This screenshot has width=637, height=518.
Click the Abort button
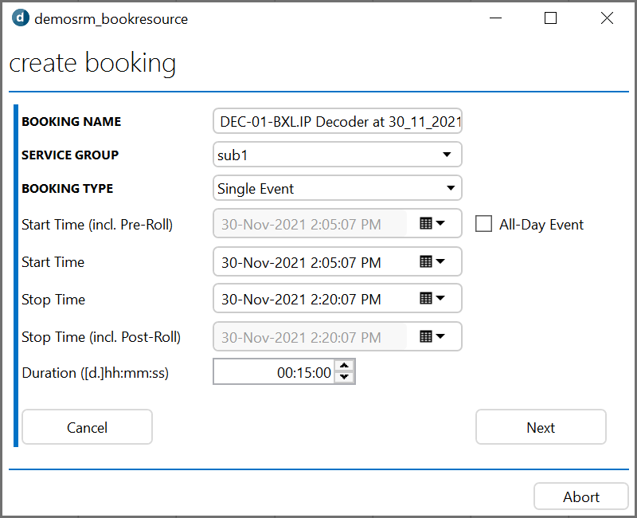[581, 496]
